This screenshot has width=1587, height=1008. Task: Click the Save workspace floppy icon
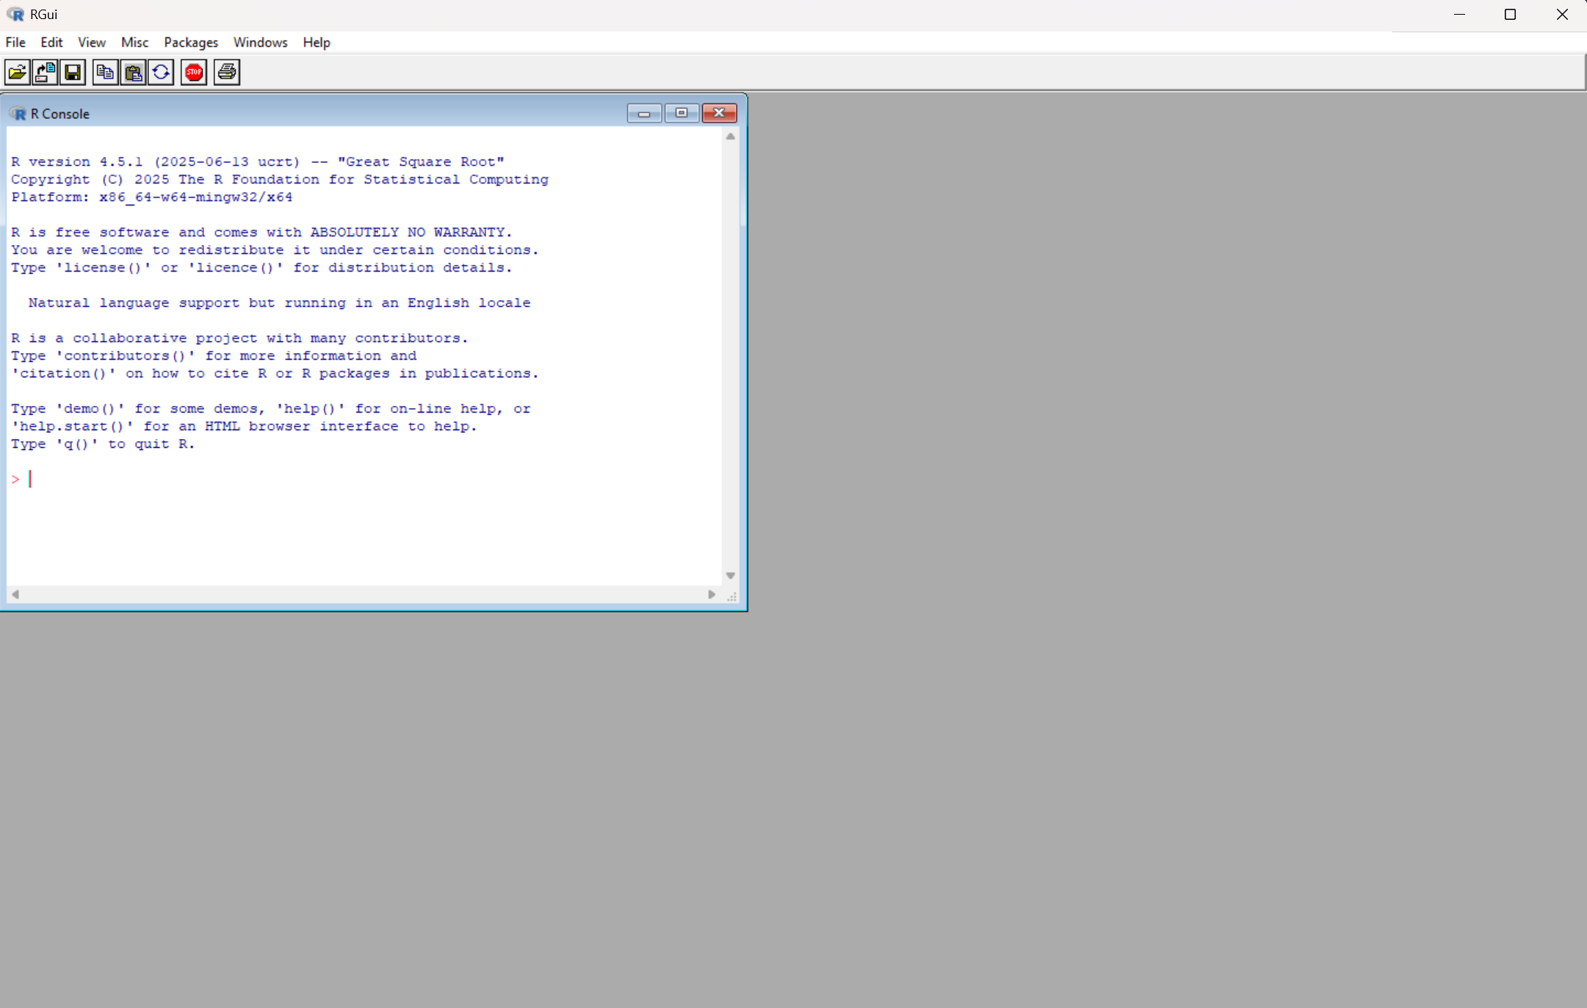(x=73, y=72)
